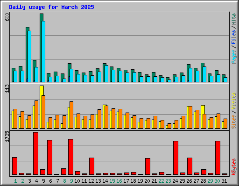Click the Files legend label
Screen dimensions: 239x186
[x=234, y=37]
